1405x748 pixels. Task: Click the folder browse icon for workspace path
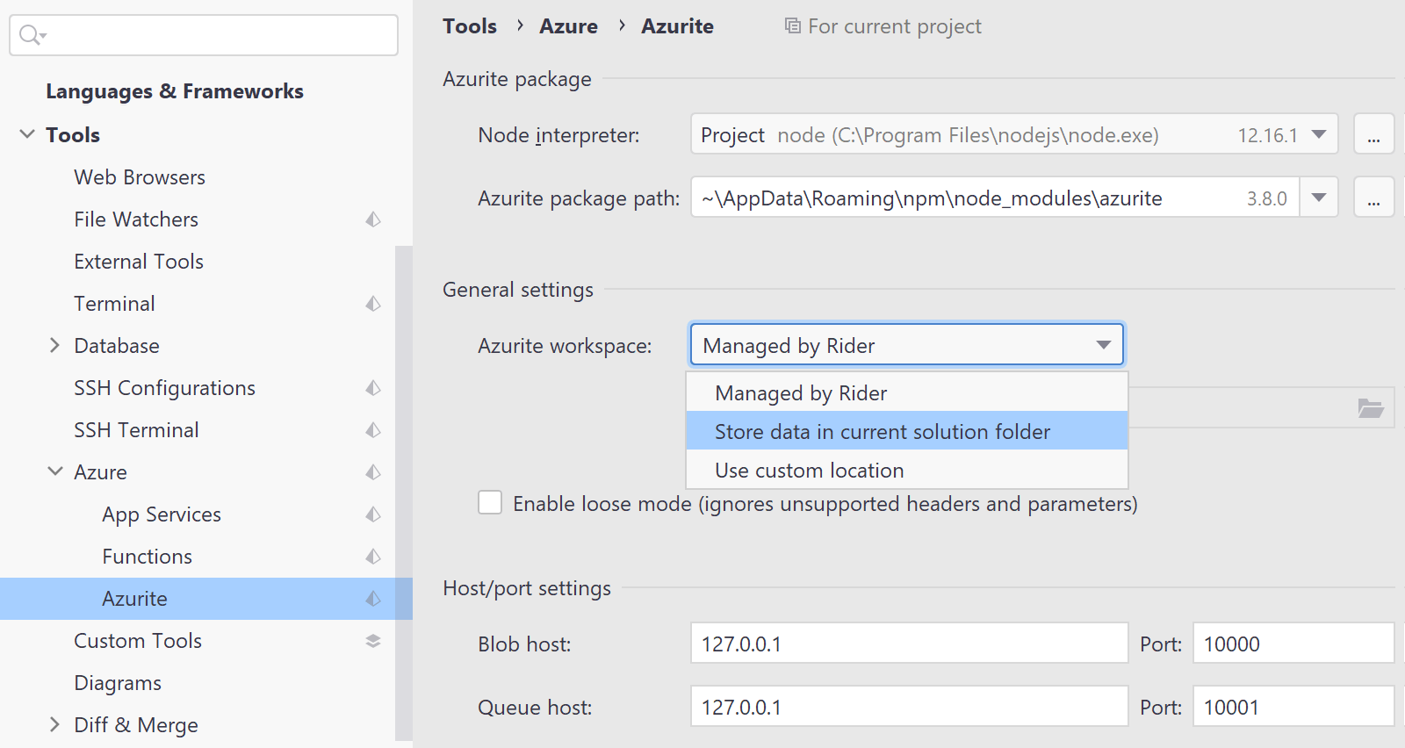(1371, 408)
